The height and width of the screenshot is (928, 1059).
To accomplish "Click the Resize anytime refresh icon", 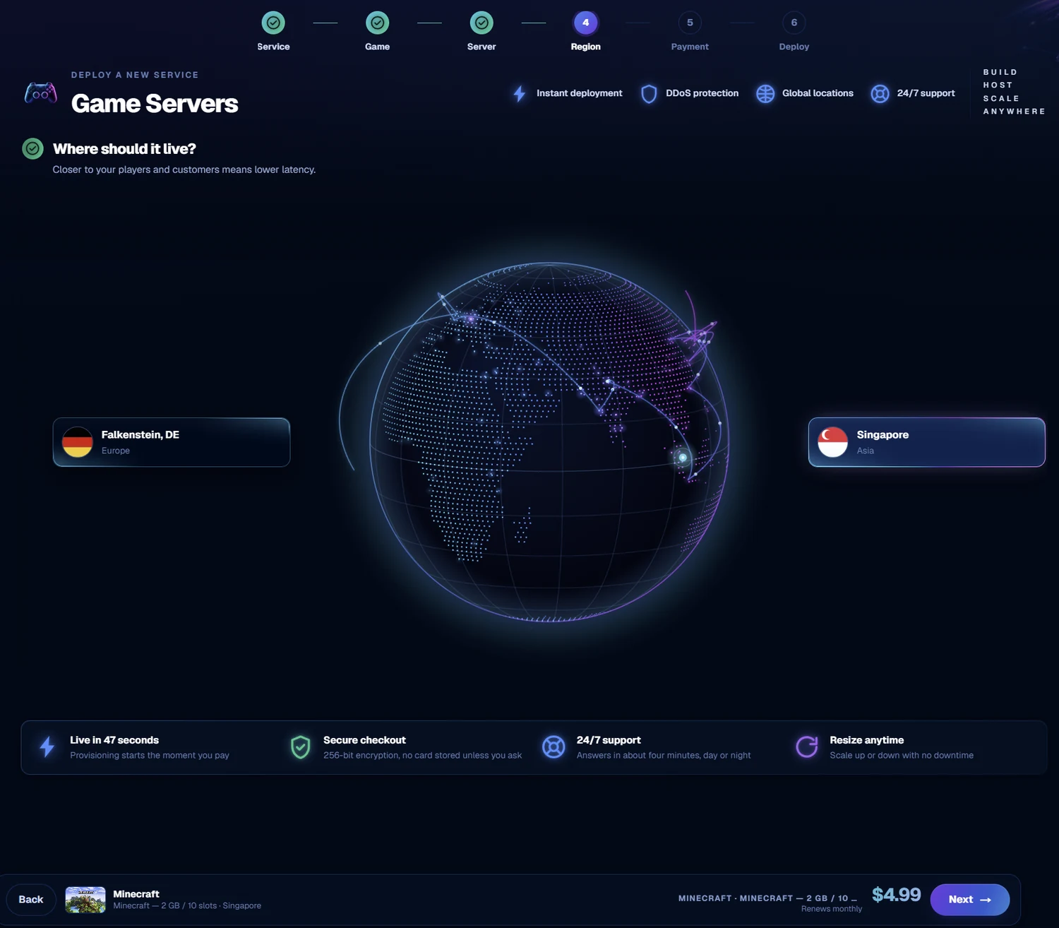I will point(807,747).
